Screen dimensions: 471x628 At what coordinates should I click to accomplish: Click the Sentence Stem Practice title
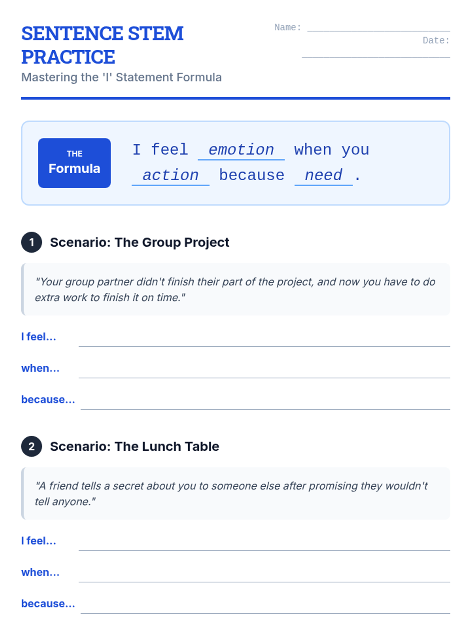(102, 45)
